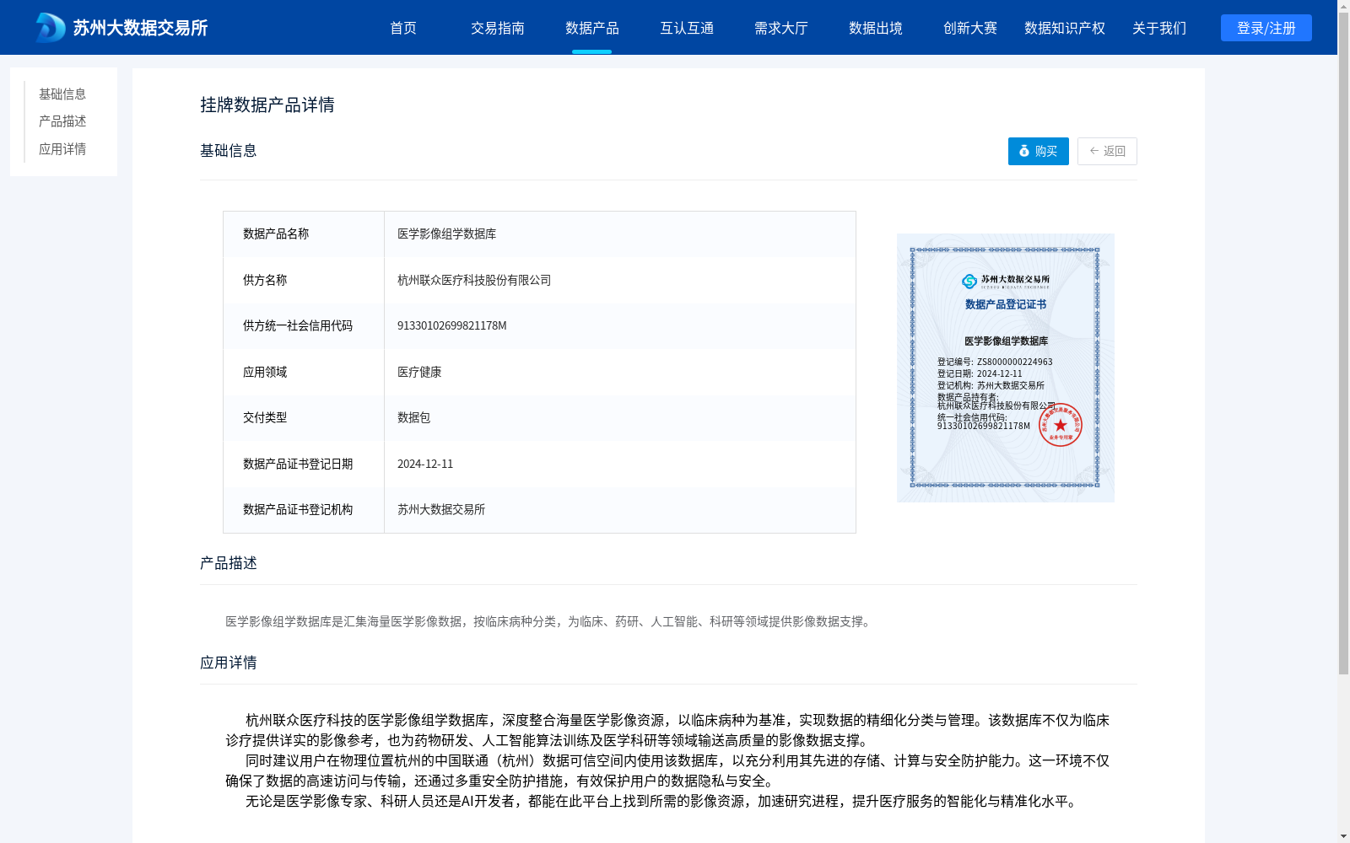Open the 需求大厅 menu item

(781, 28)
